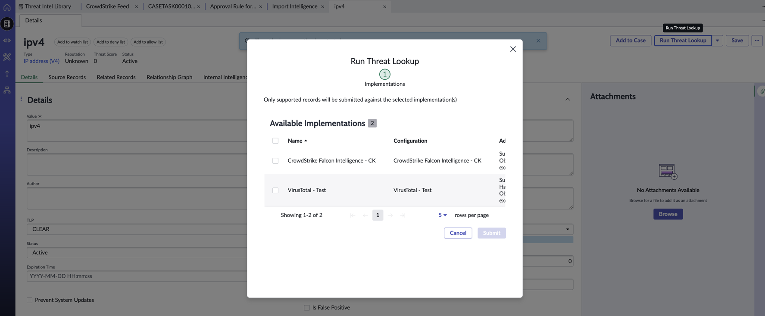Open the highlighted workspace list icon in the sidebar
The image size is (765, 316).
click(7, 24)
